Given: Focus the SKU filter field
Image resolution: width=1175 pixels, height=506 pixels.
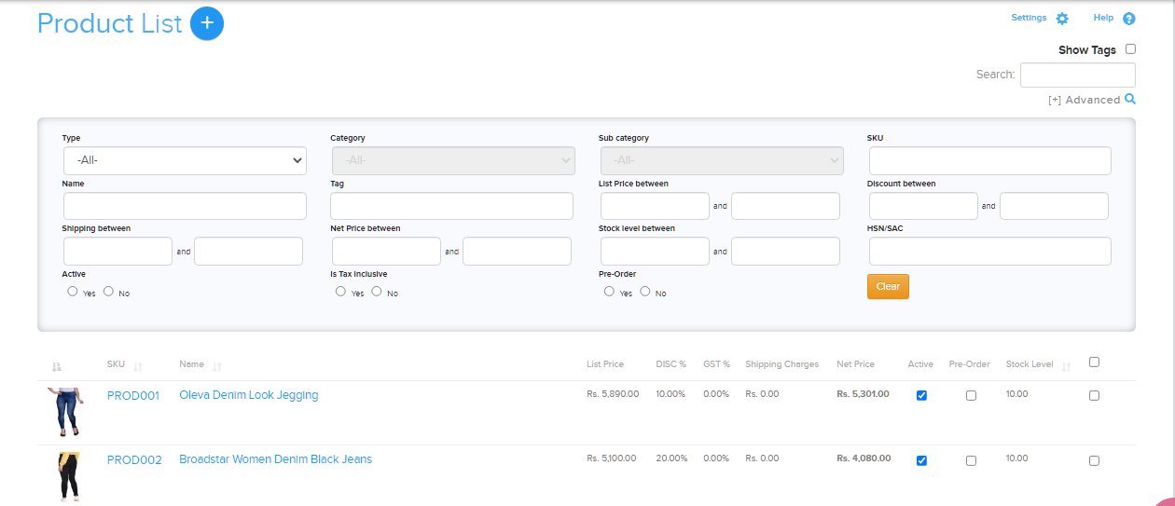Looking at the screenshot, I should [990, 160].
